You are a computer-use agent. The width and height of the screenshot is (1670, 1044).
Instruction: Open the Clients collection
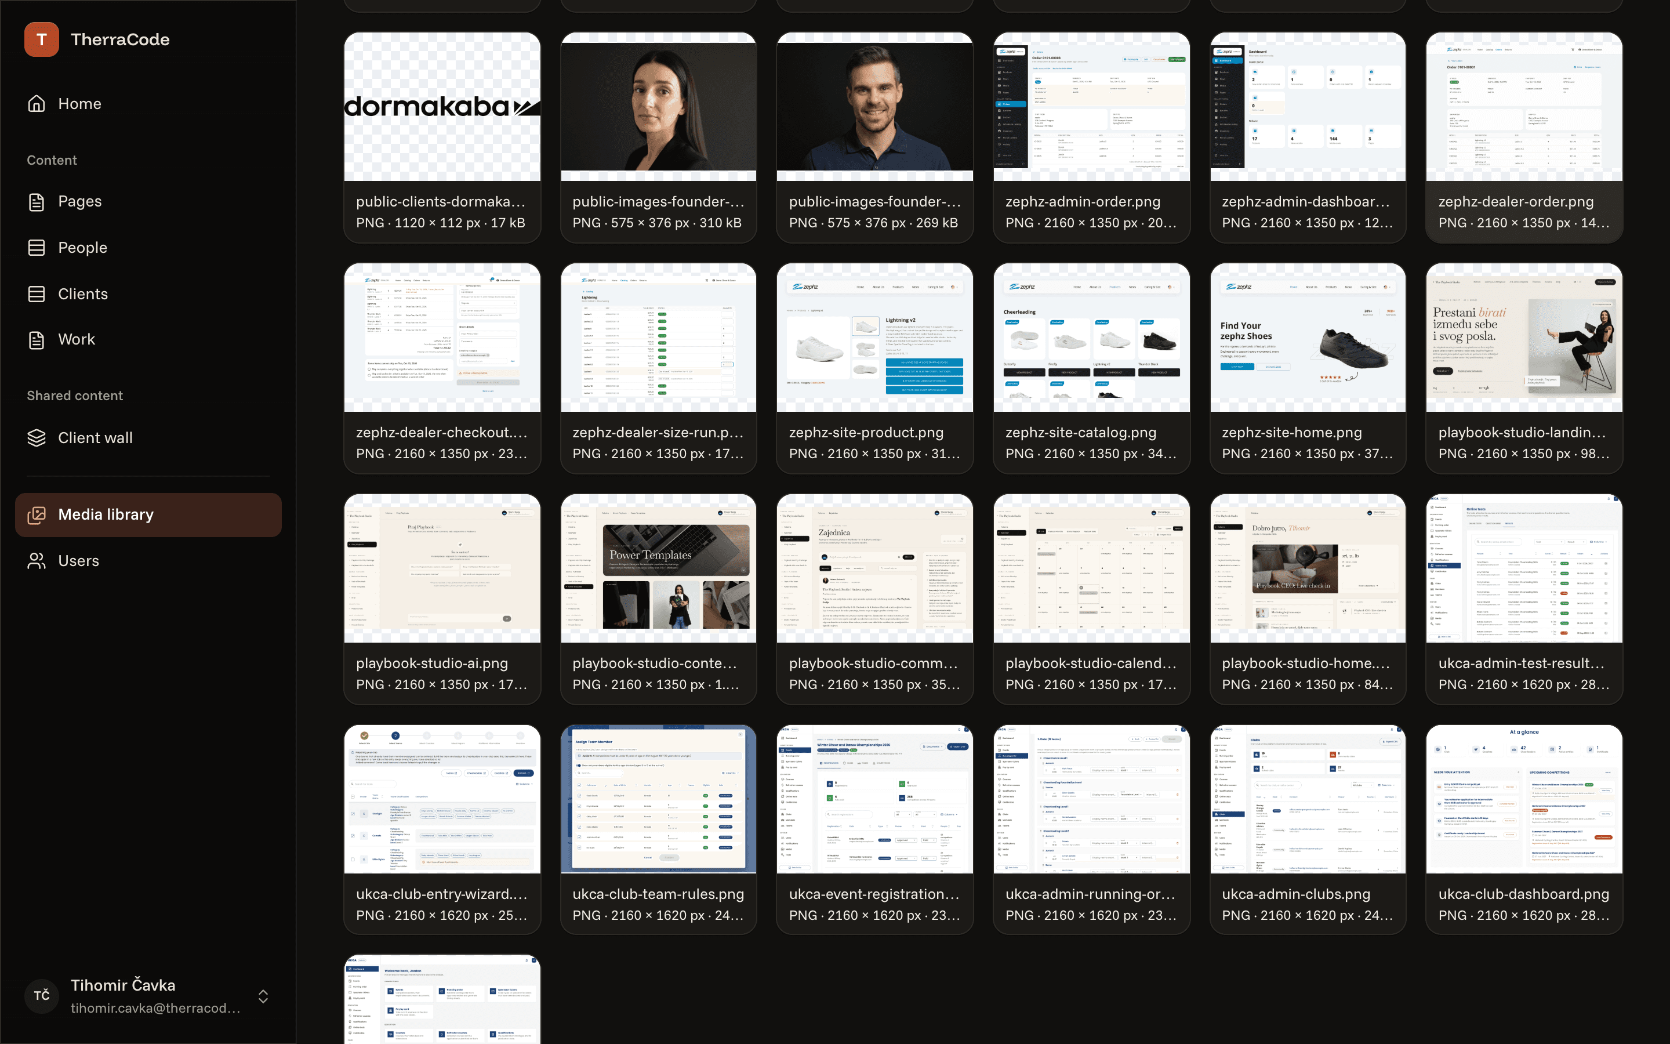tap(148, 293)
